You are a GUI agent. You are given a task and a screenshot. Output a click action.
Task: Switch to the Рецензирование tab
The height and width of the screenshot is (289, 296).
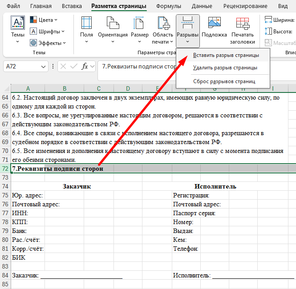click(245, 6)
